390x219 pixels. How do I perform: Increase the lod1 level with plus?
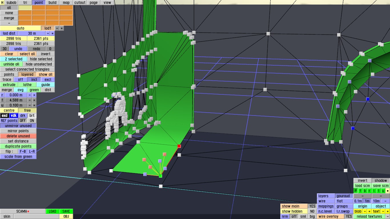click(62, 28)
